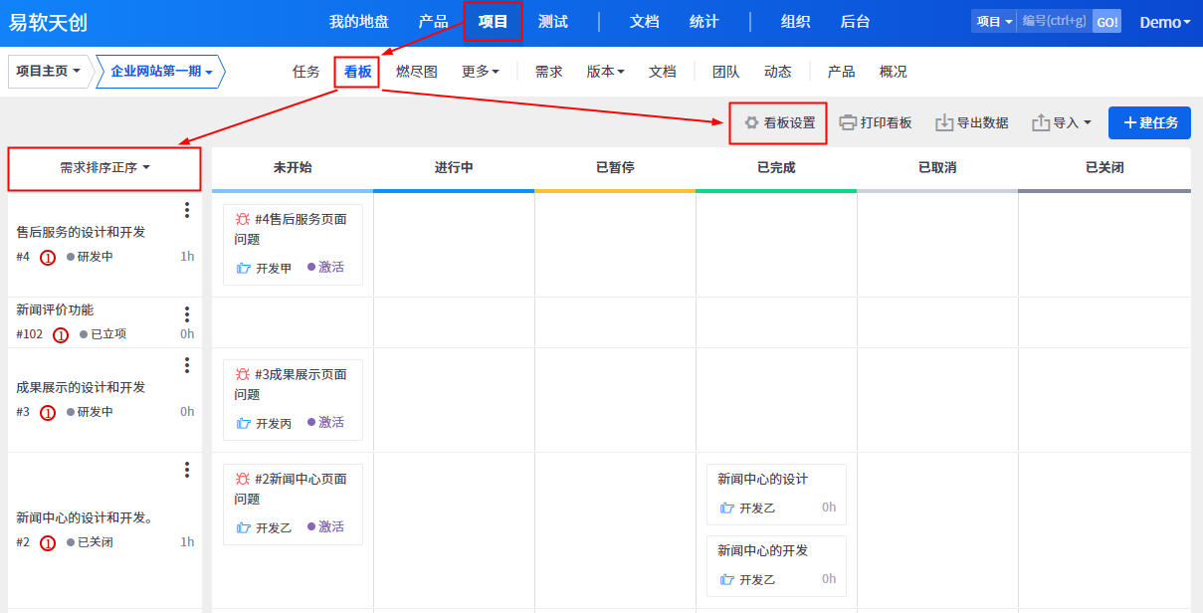
Task: Open the 导入 import dropdown
Action: (x=1062, y=122)
